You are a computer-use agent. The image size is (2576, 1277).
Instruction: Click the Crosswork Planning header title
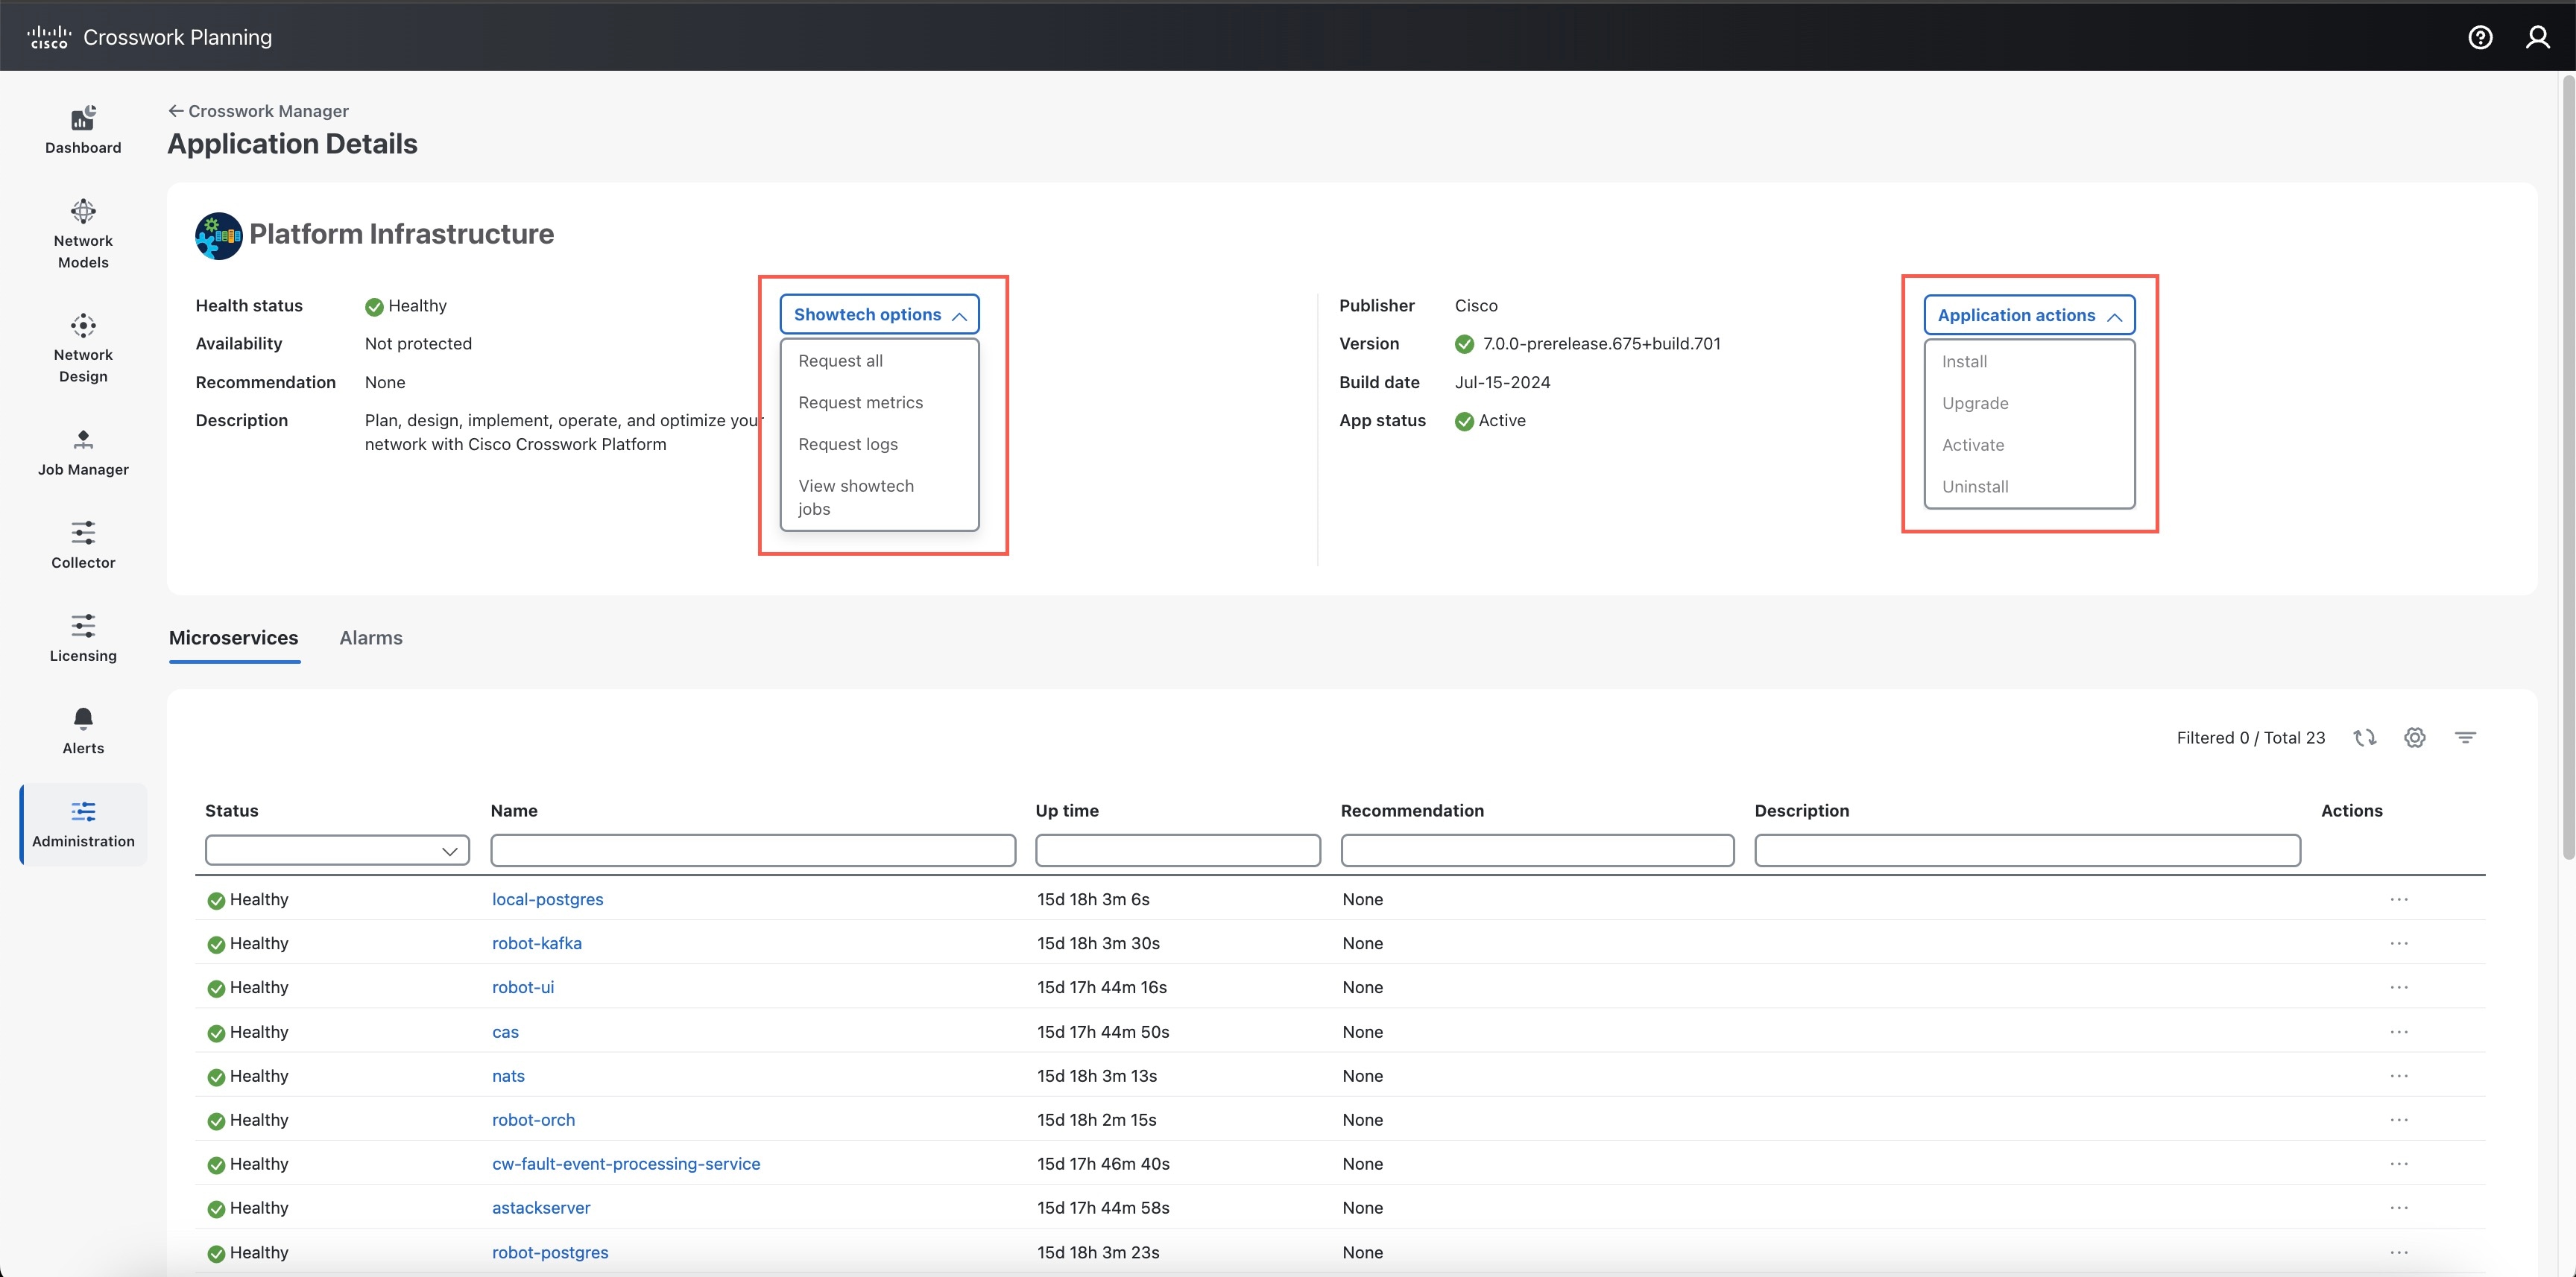click(178, 37)
